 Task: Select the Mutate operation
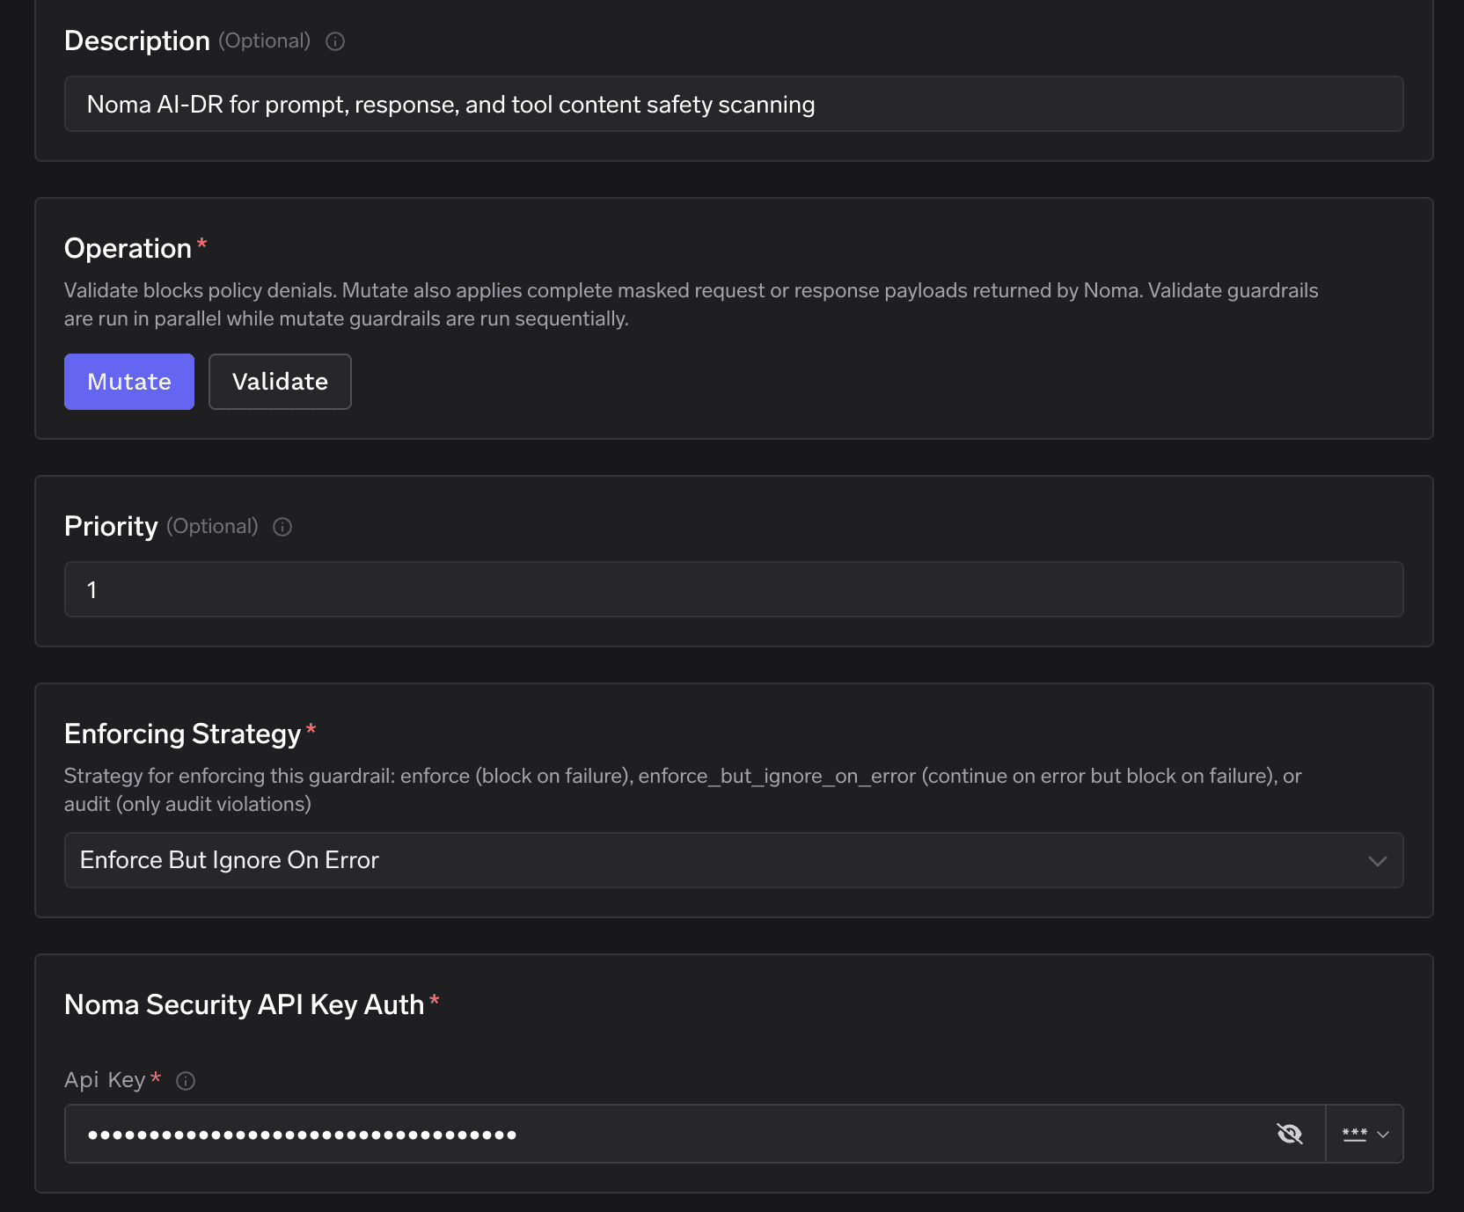click(129, 382)
